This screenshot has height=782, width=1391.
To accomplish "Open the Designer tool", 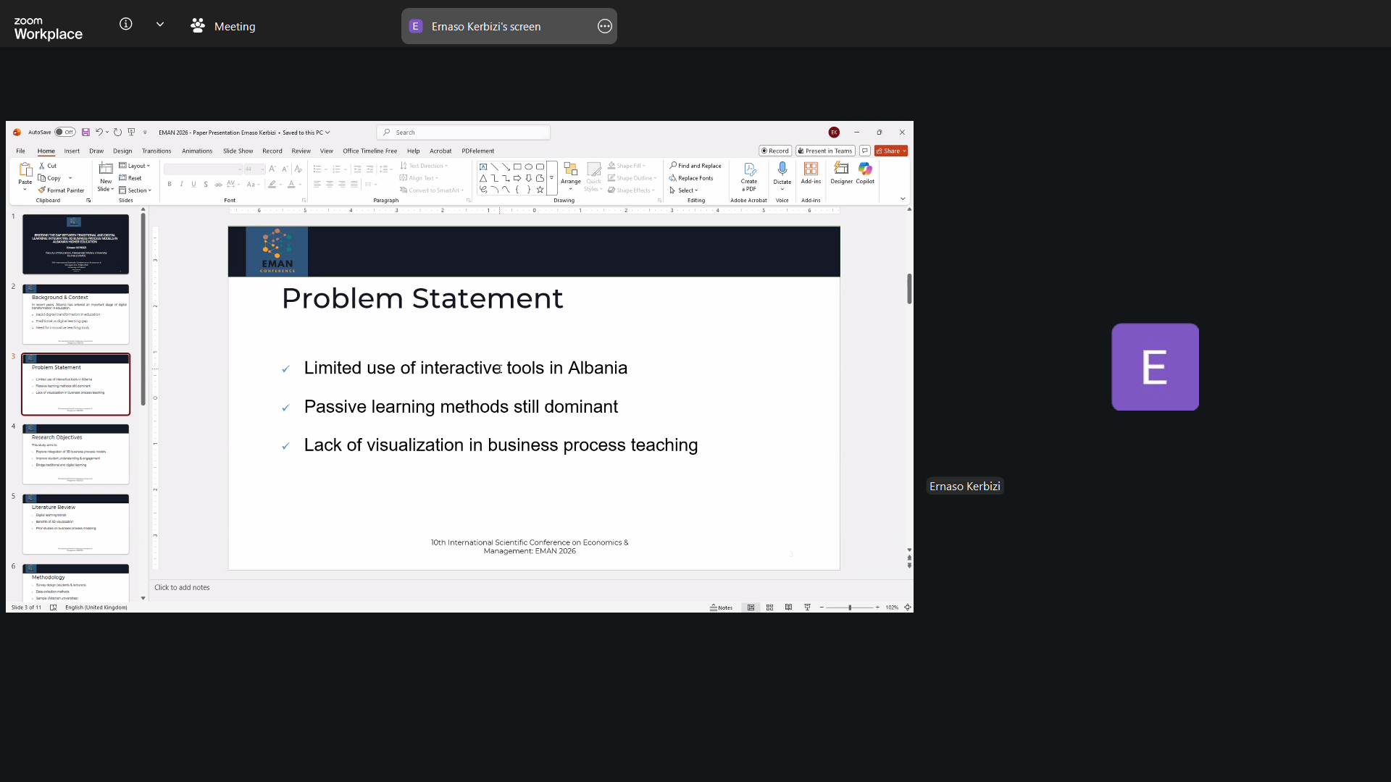I will pos(841,172).
